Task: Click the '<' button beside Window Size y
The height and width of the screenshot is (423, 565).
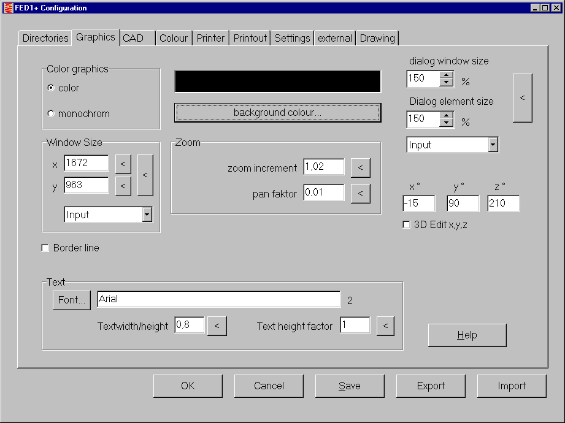Action: [123, 186]
